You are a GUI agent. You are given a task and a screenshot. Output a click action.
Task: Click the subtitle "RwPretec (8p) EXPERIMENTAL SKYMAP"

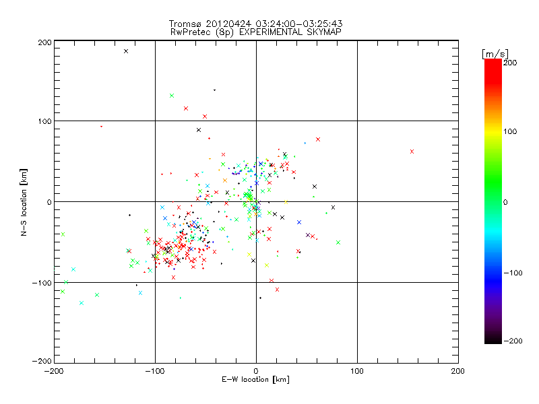(256, 32)
